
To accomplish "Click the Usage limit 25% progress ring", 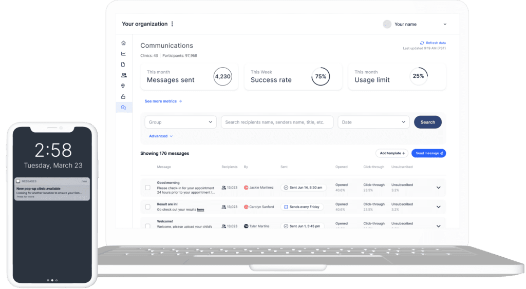I will tap(418, 76).
